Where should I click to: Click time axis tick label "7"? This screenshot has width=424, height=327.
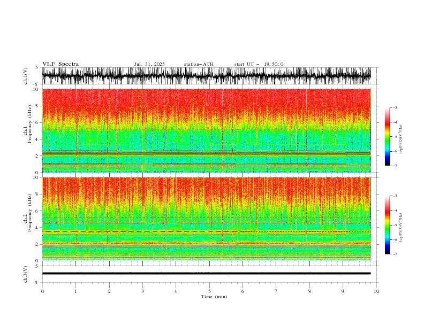(276, 291)
